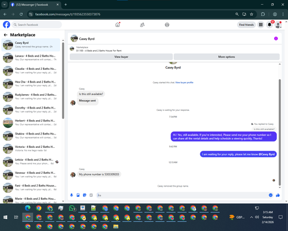Click the address bar URL
Viewport: 288px width, 231px height.
[67, 14]
